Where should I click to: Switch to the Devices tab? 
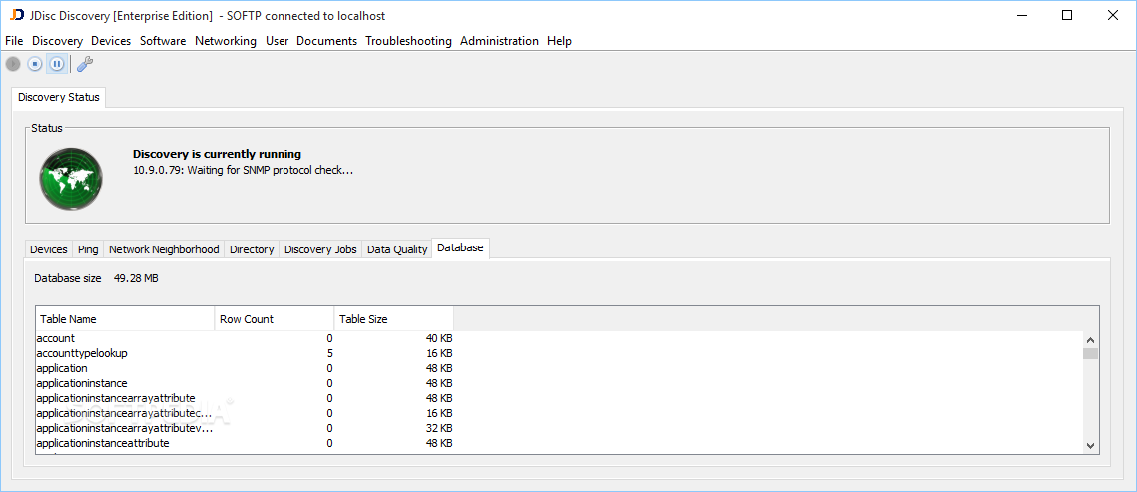coord(49,249)
